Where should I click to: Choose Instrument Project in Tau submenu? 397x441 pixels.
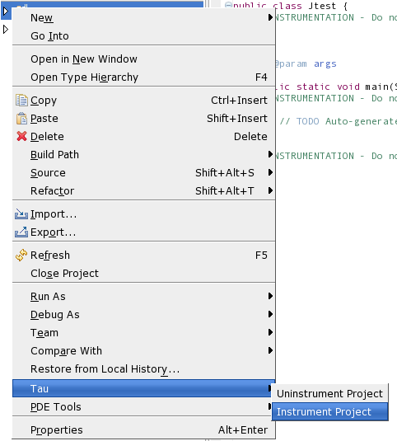pyautogui.click(x=329, y=411)
